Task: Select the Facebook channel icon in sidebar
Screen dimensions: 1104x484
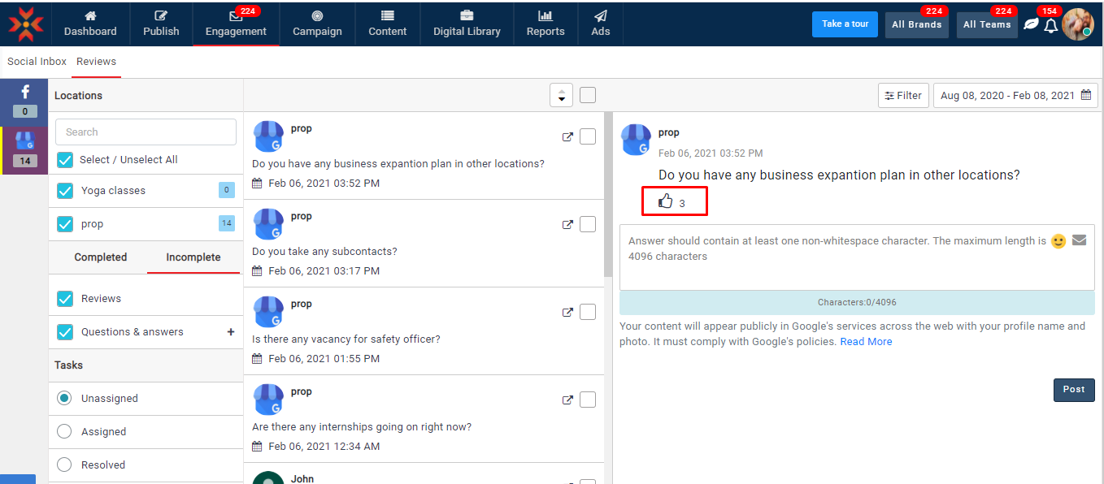Action: [24, 93]
